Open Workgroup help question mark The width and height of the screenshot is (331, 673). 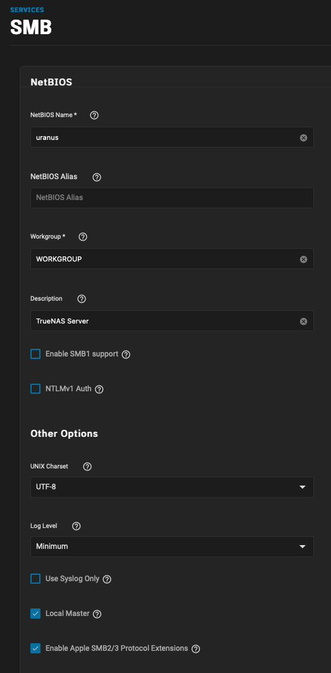pyautogui.click(x=84, y=237)
